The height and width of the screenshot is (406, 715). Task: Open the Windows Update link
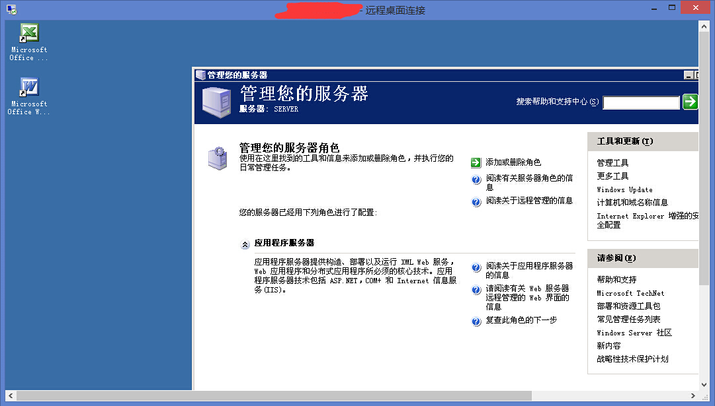(x=624, y=189)
